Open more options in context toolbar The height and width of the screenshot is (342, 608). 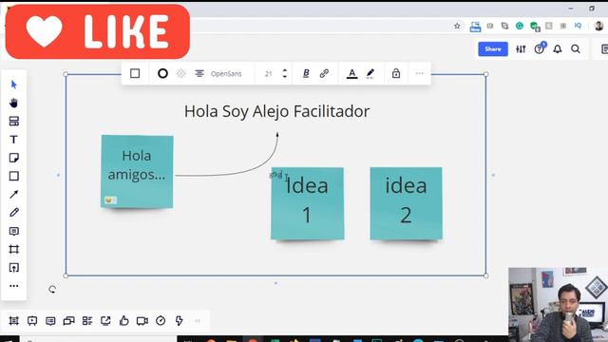tap(420, 73)
